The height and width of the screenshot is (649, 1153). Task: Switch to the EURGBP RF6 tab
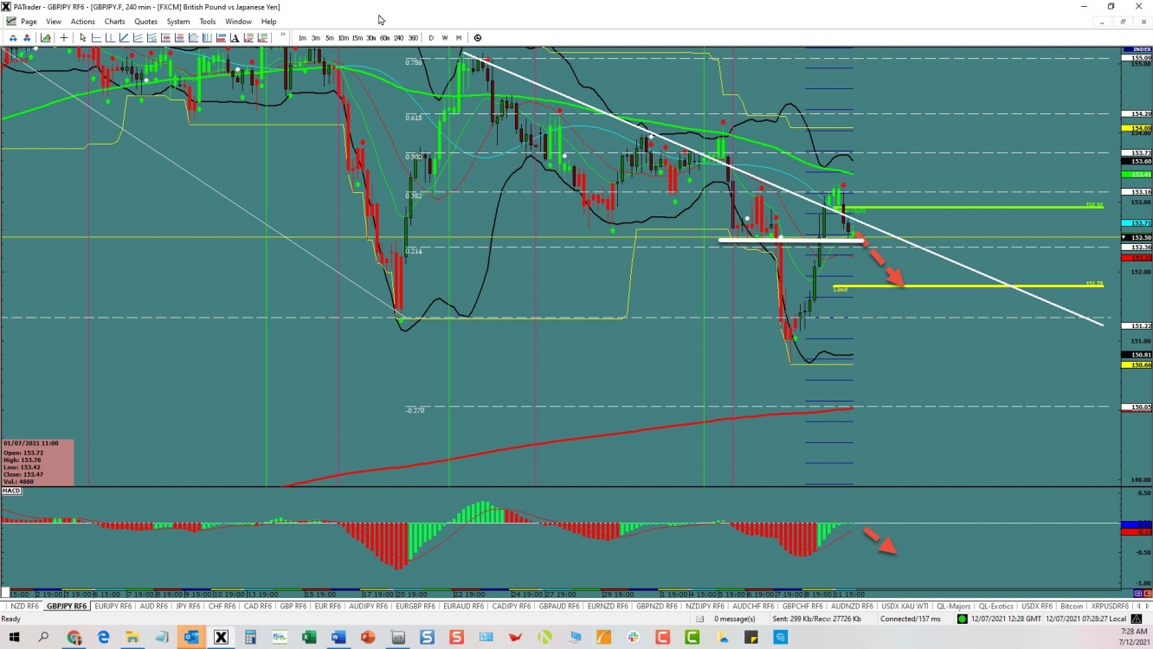pyautogui.click(x=415, y=607)
